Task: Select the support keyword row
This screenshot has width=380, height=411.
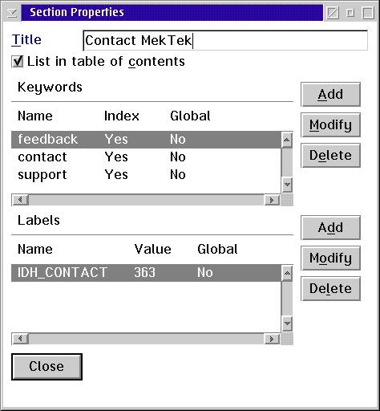Action: point(146,175)
